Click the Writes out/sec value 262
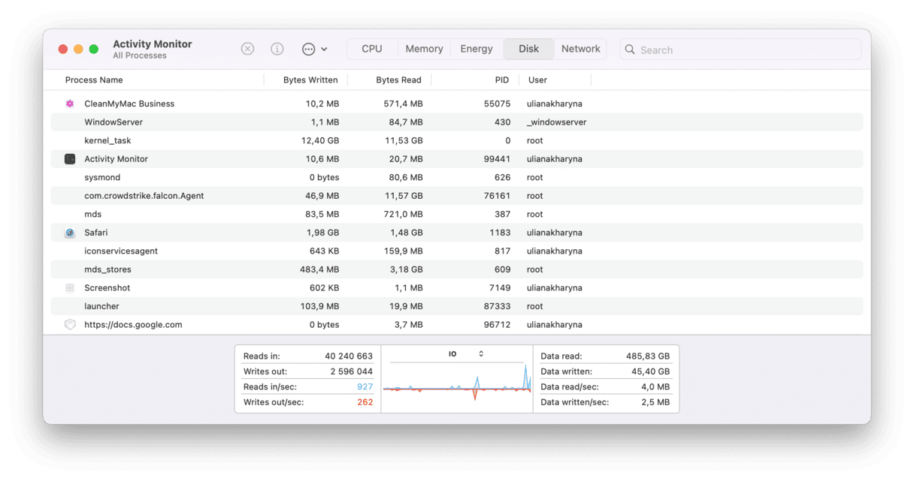This screenshot has height=481, width=914. pyautogui.click(x=365, y=402)
